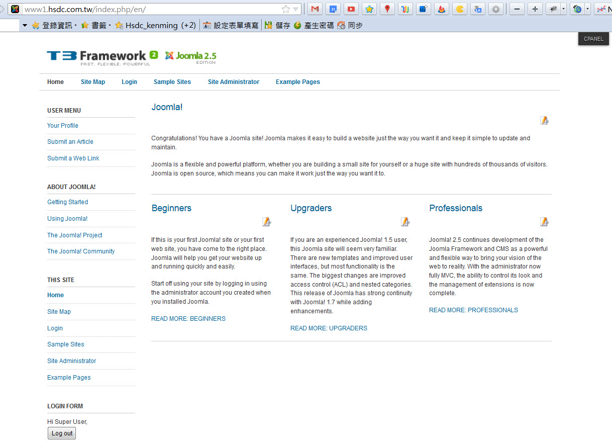Expand the 登錄資訊 dropdown
This screenshot has width=612, height=447.
54,25
